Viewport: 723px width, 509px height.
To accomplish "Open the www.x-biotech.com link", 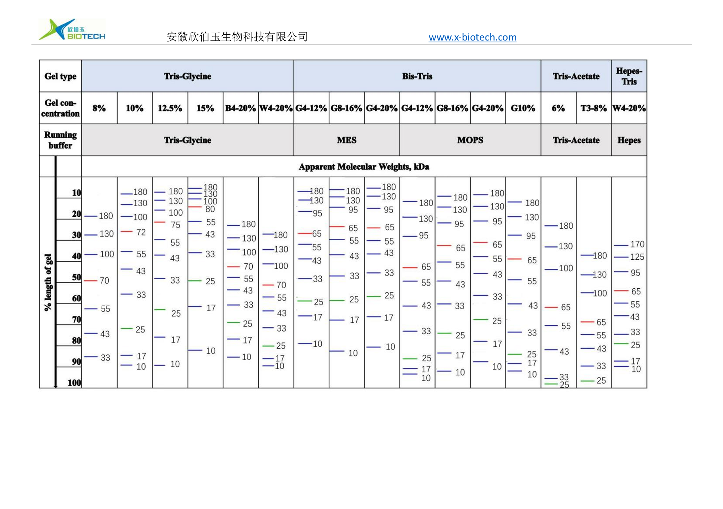I will tap(472, 37).
